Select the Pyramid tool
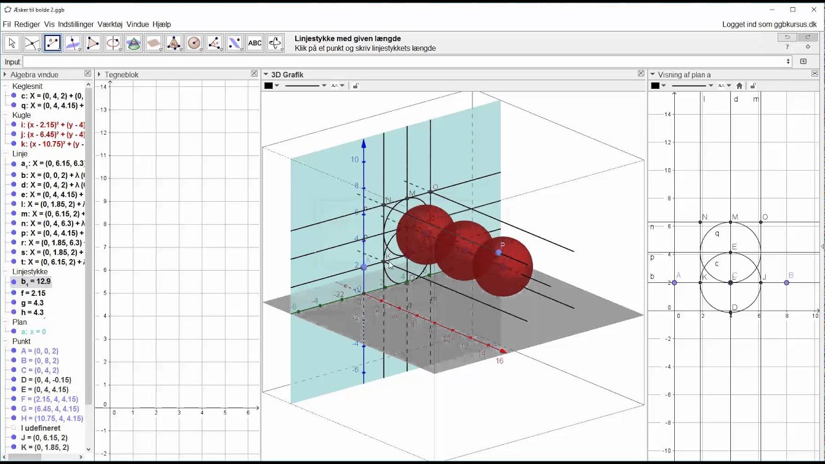 174,43
